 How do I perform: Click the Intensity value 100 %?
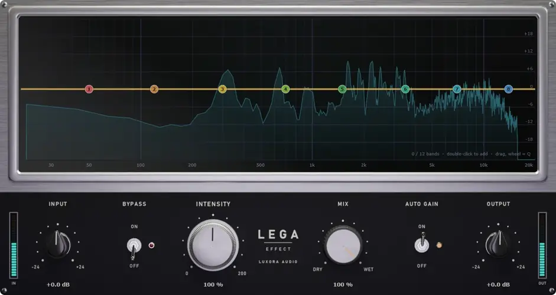click(x=213, y=285)
